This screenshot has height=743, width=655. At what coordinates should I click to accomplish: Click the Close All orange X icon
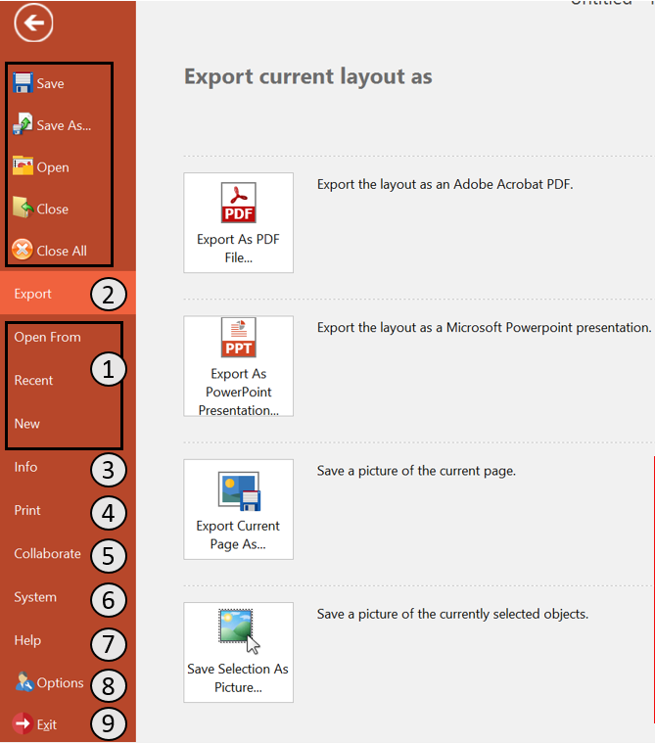(x=23, y=250)
